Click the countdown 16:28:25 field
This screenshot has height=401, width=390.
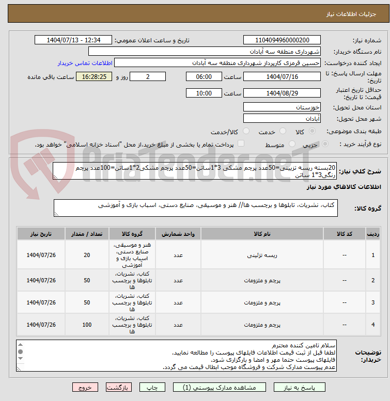pyautogui.click(x=94, y=77)
